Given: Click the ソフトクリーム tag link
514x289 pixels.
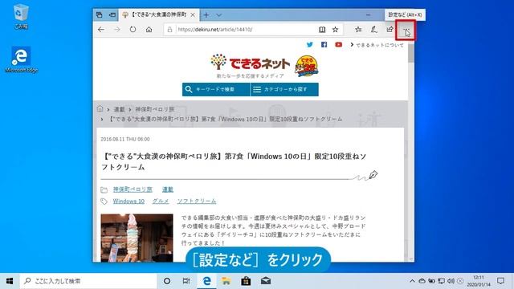Looking at the screenshot, I should coord(197,201).
